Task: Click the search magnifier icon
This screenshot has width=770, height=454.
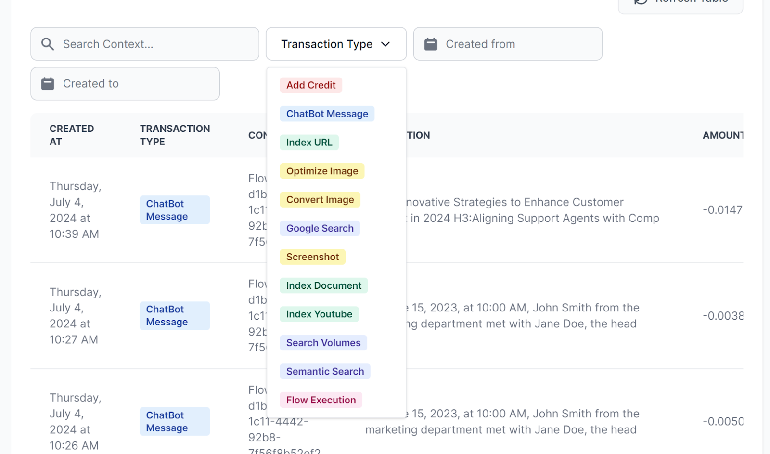Action: 47,44
